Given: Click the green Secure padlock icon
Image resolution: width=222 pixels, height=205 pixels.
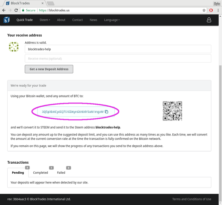Looking at the screenshot, I should pos(23,10).
